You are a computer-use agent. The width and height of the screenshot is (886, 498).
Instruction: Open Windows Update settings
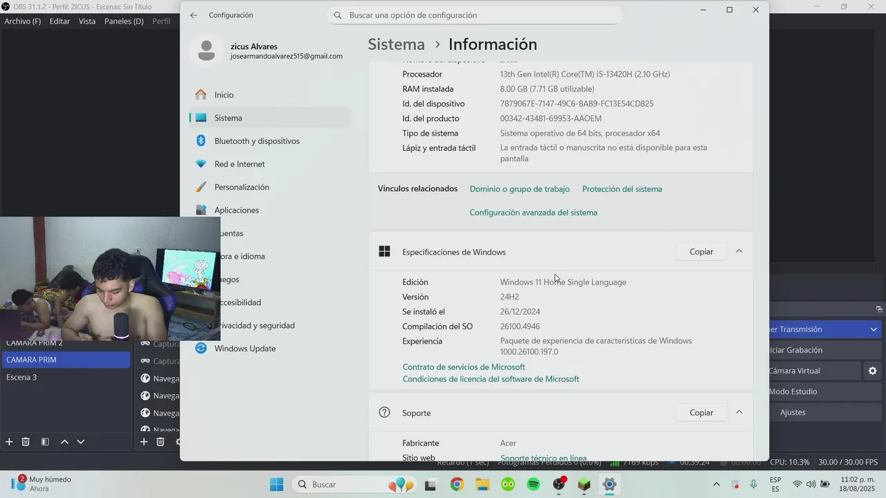270,349
